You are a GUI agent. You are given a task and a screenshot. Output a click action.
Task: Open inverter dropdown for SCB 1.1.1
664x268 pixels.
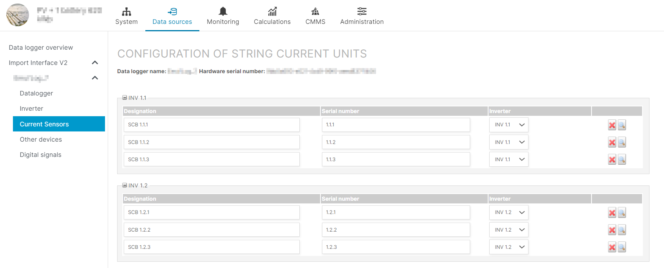[x=509, y=125]
